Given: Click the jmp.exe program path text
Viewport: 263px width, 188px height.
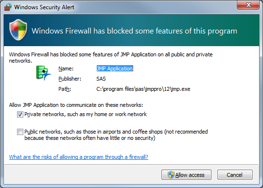Looking at the screenshot, I should point(143,89).
